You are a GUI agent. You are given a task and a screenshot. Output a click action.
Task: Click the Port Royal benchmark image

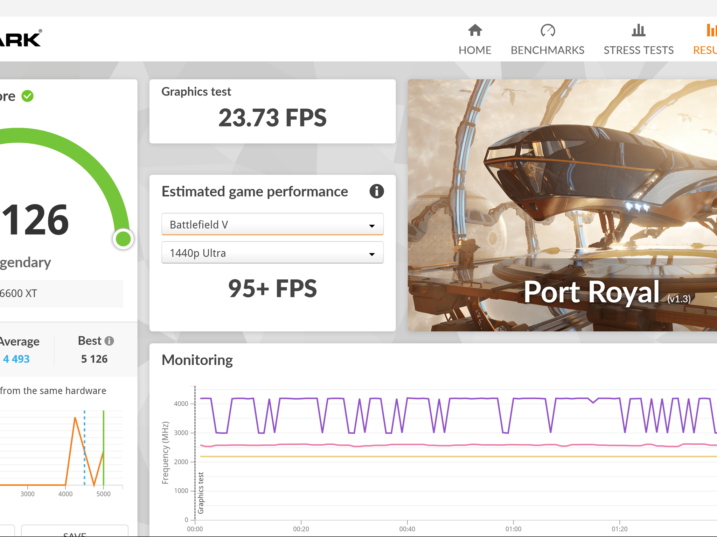click(x=562, y=205)
